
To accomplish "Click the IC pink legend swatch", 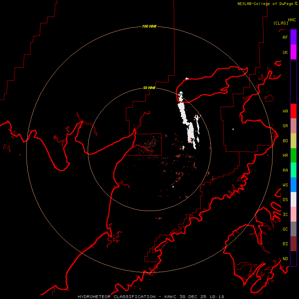I will tap(293, 214).
